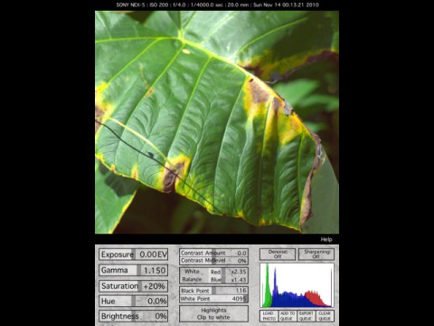Click the RGB histogram display
434x326 pixels.
pyautogui.click(x=297, y=285)
